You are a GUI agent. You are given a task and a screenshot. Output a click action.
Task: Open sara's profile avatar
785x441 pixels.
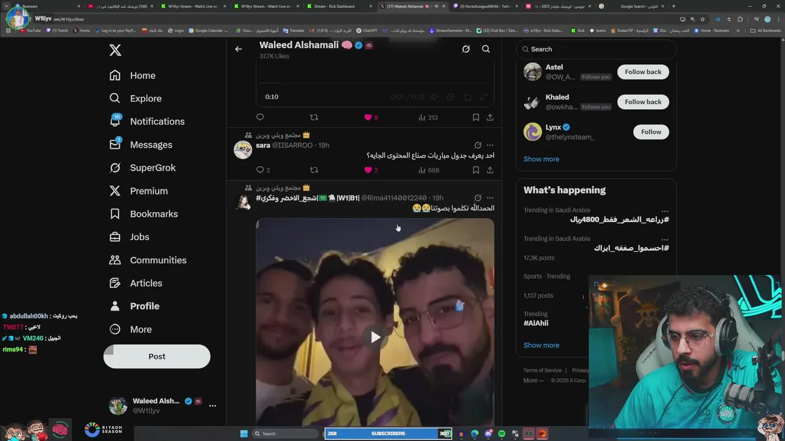tap(243, 149)
